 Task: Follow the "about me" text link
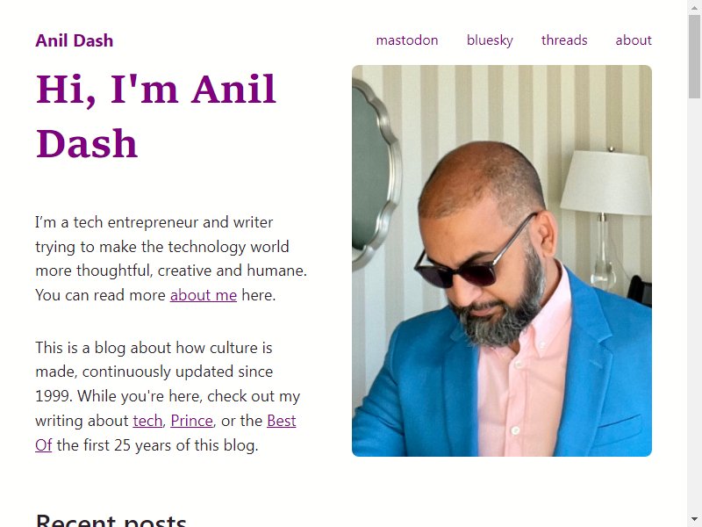pos(204,295)
